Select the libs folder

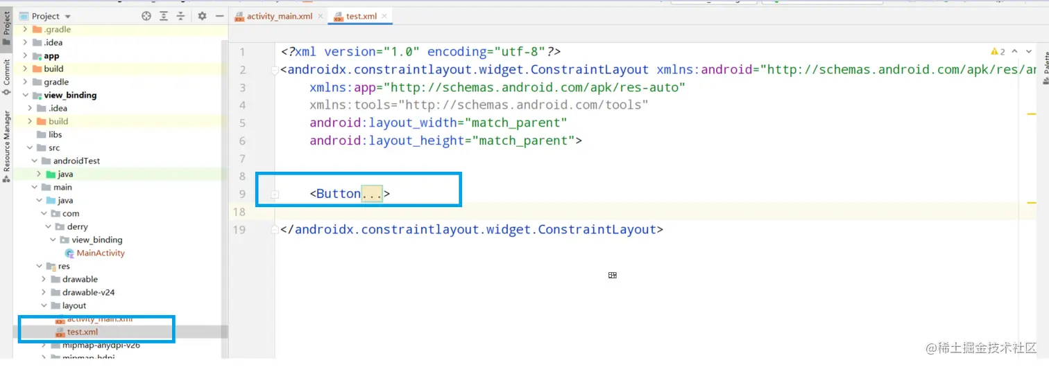pos(55,135)
